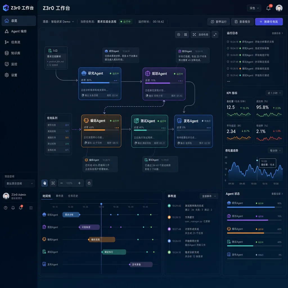The height and width of the screenshot is (288, 288).
Task: Click the 发布Agent node icon
Action: coord(179,121)
